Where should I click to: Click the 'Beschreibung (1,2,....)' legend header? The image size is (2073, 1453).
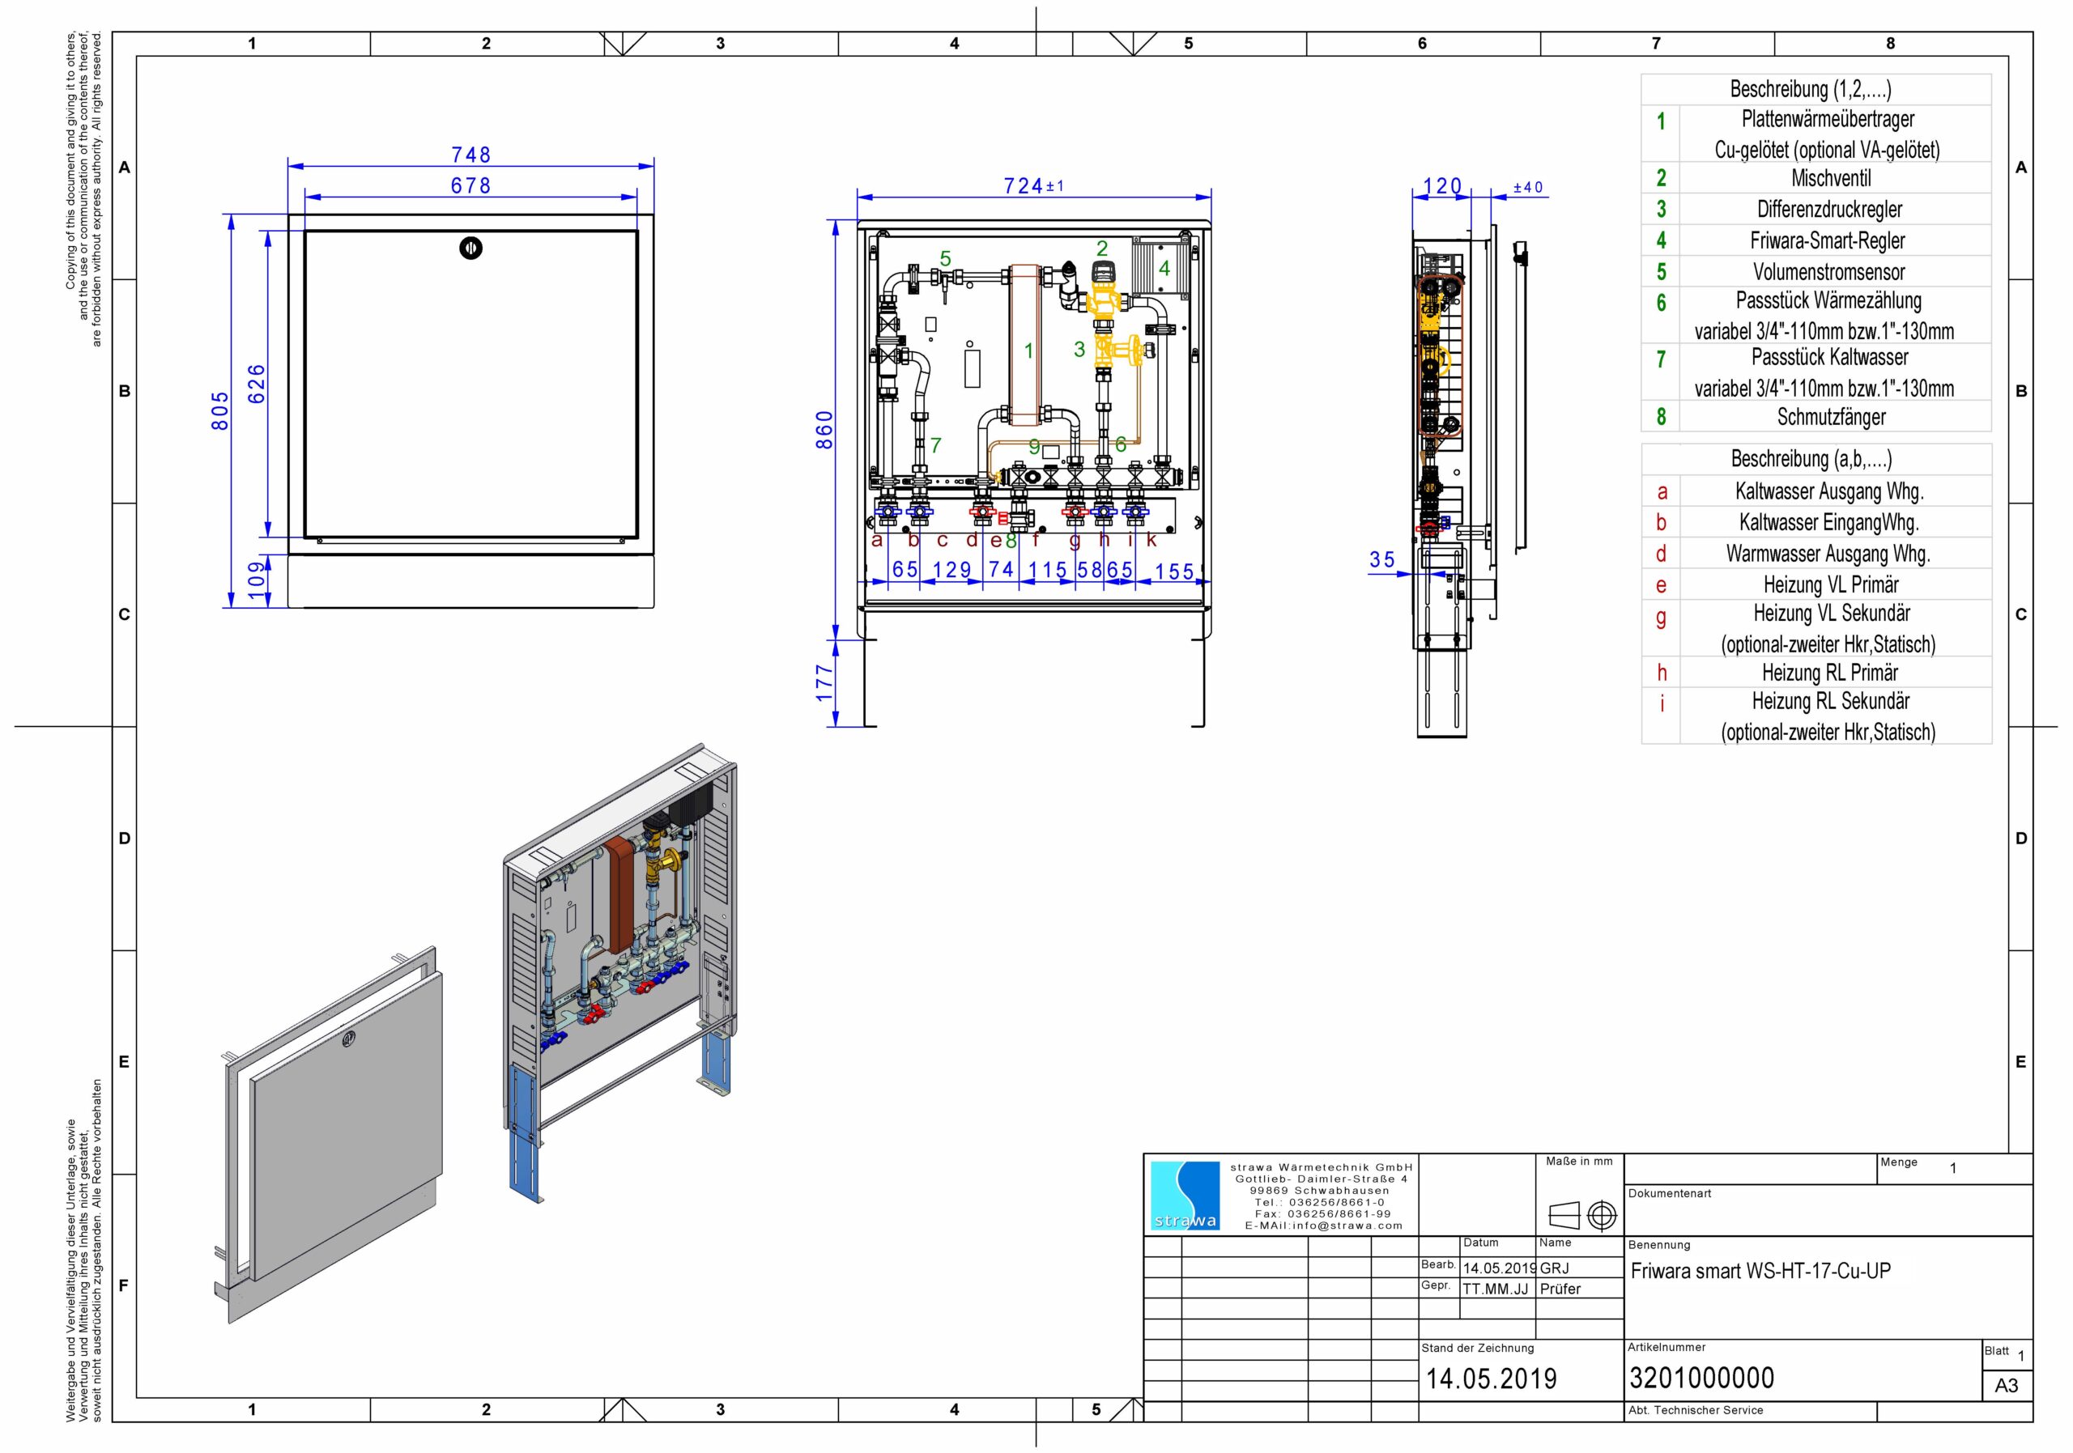pos(1811,89)
